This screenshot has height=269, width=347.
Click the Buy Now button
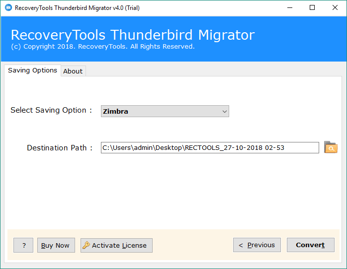[x=56, y=245]
